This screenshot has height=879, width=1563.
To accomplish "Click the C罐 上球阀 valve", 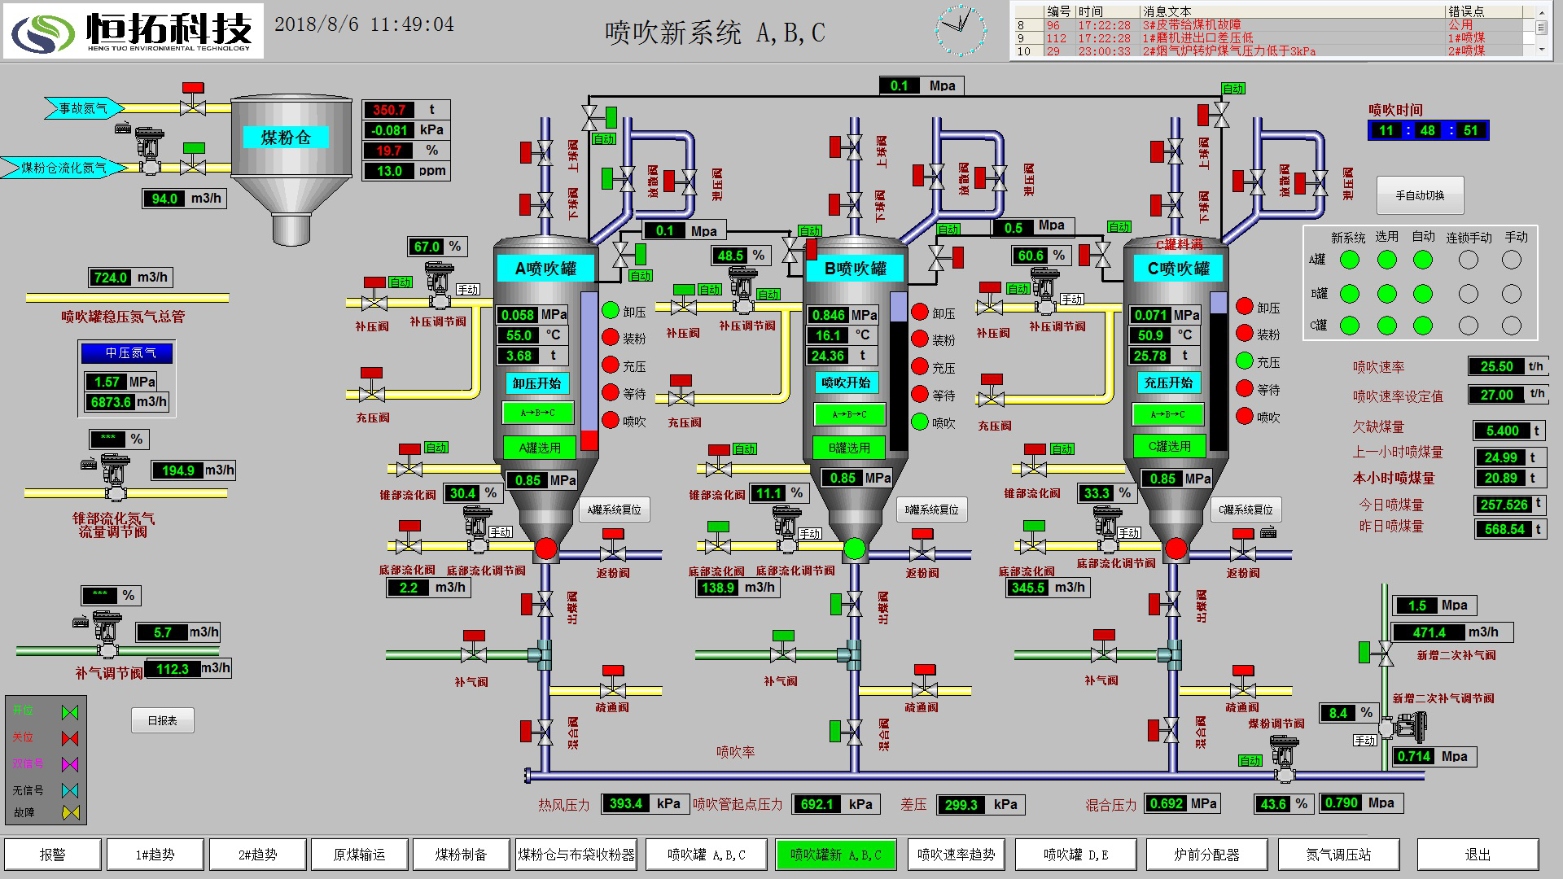I will pos(1167,151).
